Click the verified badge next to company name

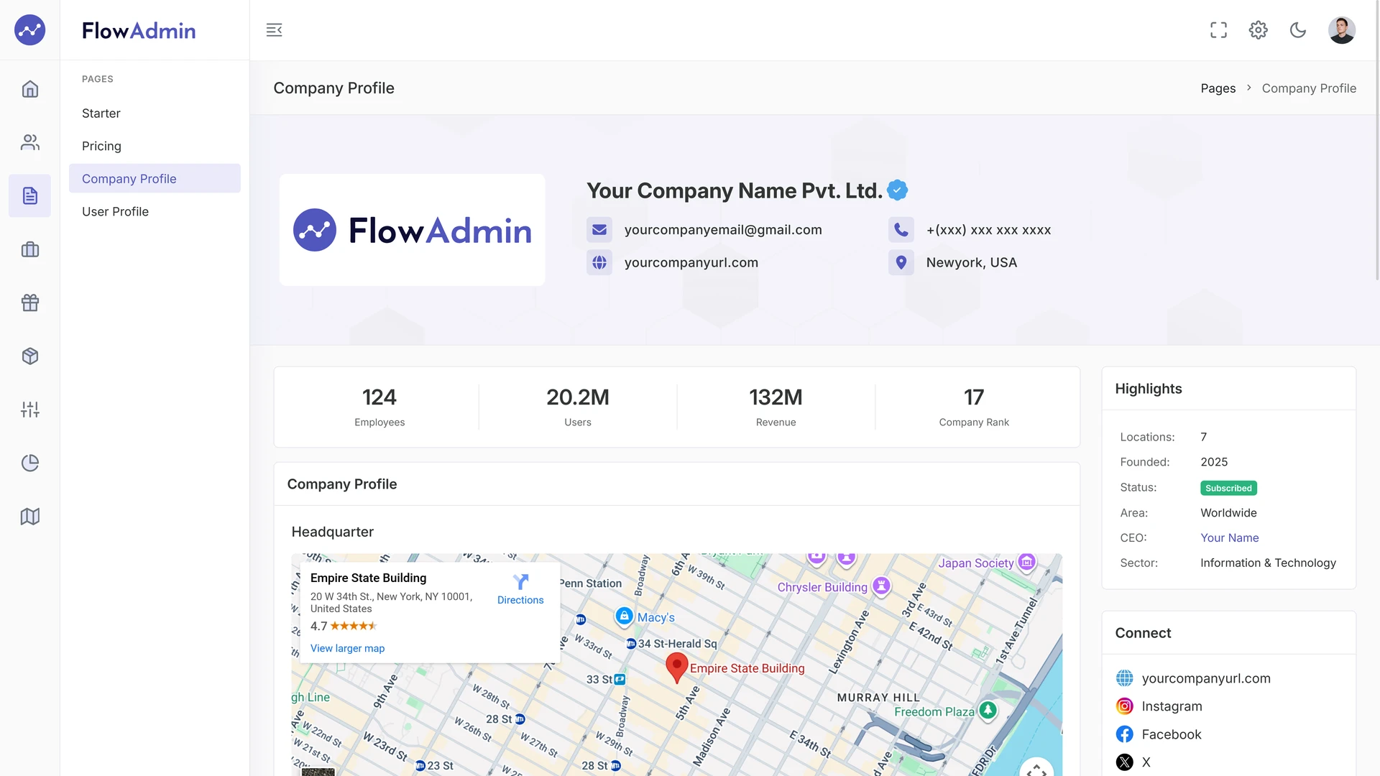897,190
